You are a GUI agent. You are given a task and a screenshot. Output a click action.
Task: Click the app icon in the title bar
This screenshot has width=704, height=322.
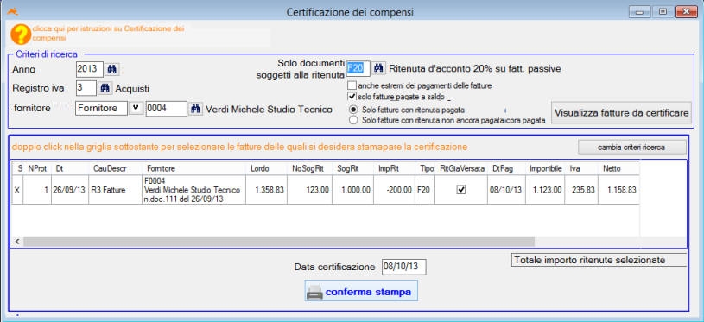pos(12,12)
